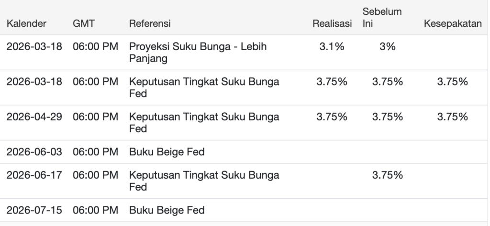Click the 06:00 PM time in 2026-07-15 row
The width and height of the screenshot is (490, 226).
click(96, 210)
